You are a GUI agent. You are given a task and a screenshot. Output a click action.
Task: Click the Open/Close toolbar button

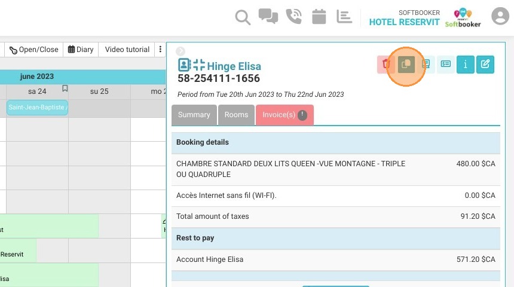pos(33,50)
